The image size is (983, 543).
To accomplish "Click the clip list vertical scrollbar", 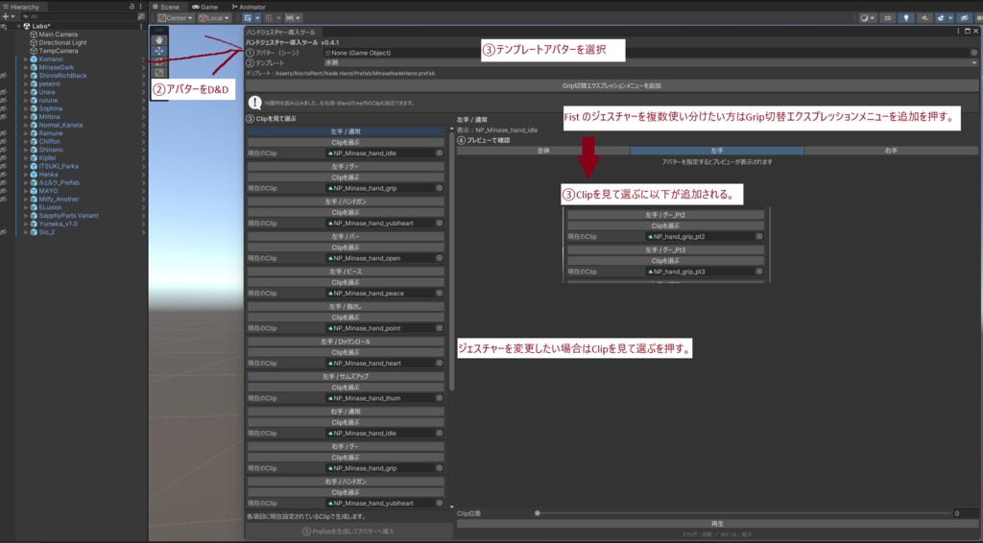I will [451, 260].
